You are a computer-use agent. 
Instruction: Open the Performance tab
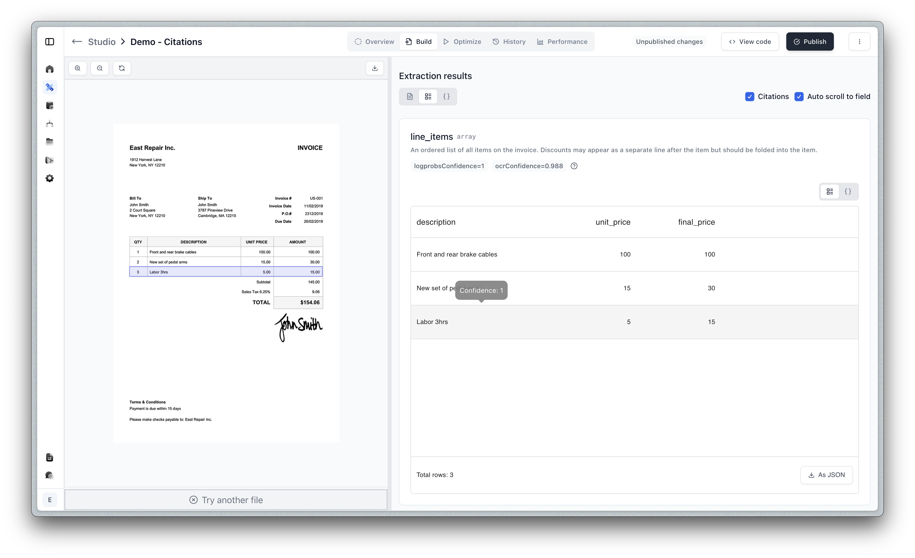tap(562, 42)
